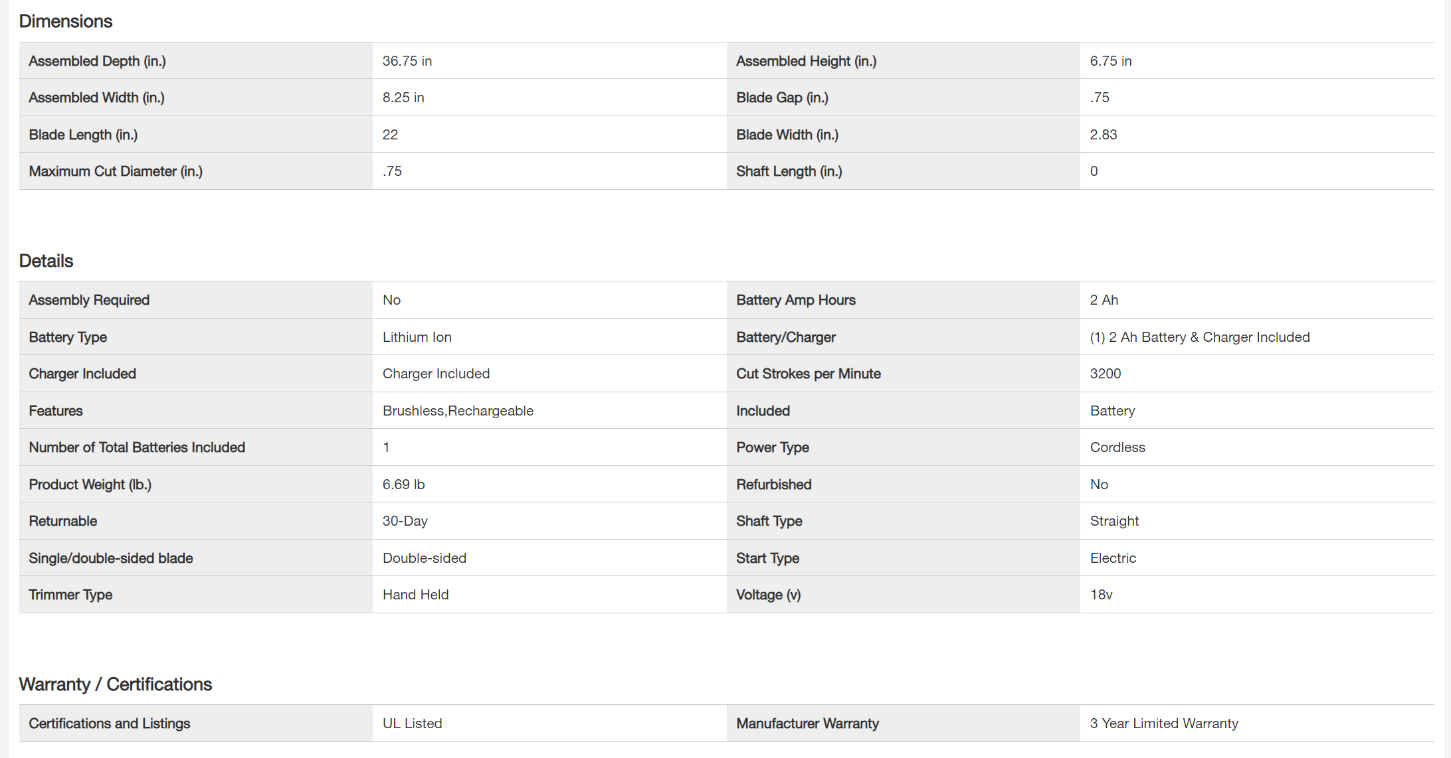Click the 36.75 in depth value
This screenshot has width=1451, height=758.
[407, 61]
